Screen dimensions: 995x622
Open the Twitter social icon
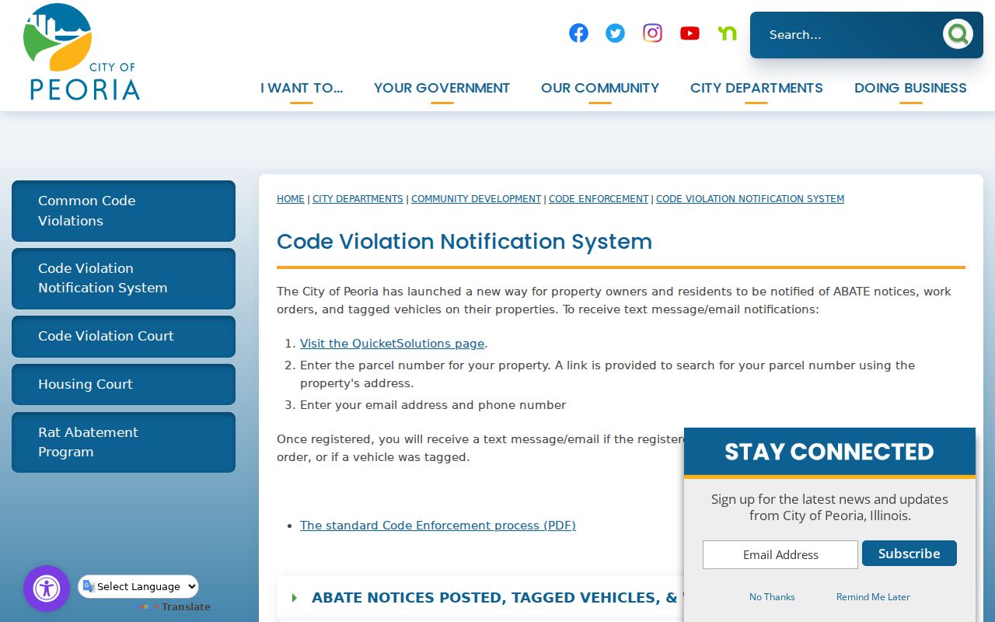[x=615, y=33]
